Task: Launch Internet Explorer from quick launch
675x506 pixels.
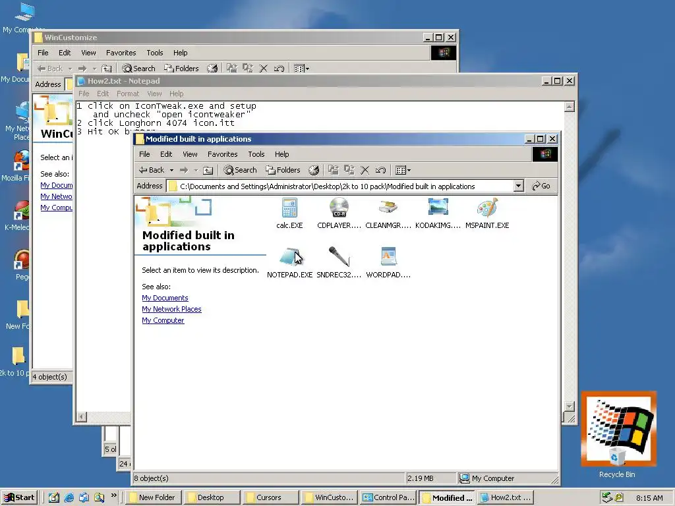Action: pos(69,497)
